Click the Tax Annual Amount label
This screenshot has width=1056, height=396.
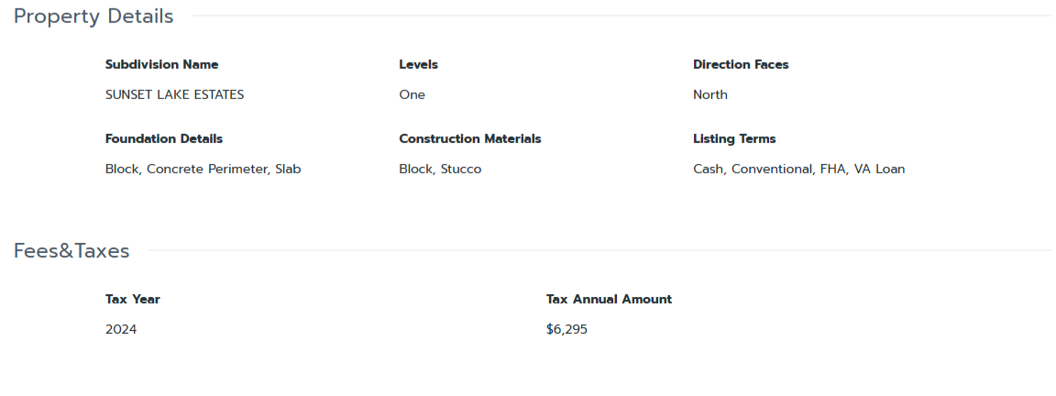(609, 299)
